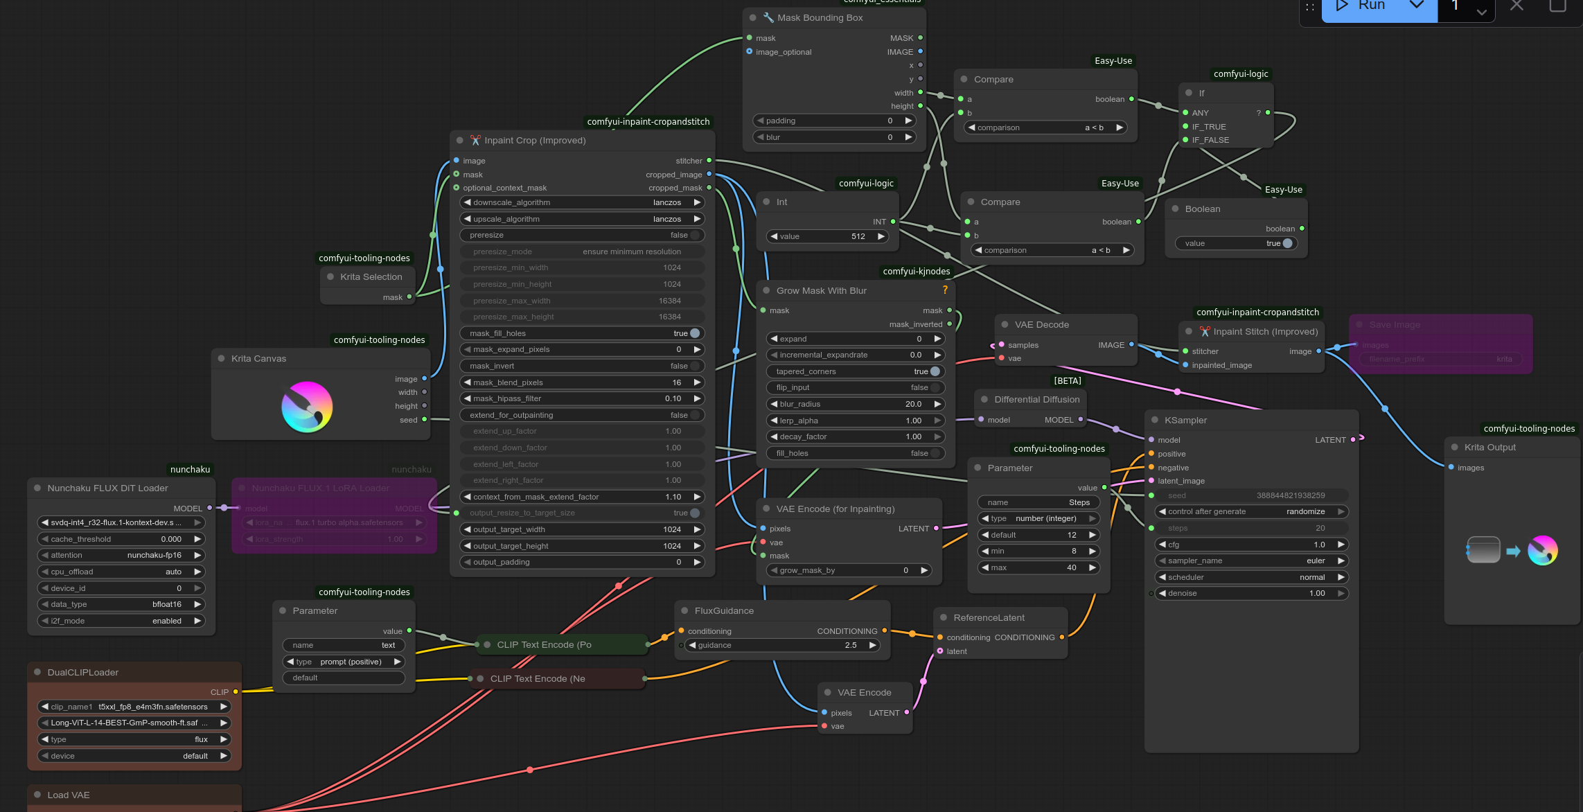Click the Grow Mask With Blur help question mark

(x=944, y=290)
